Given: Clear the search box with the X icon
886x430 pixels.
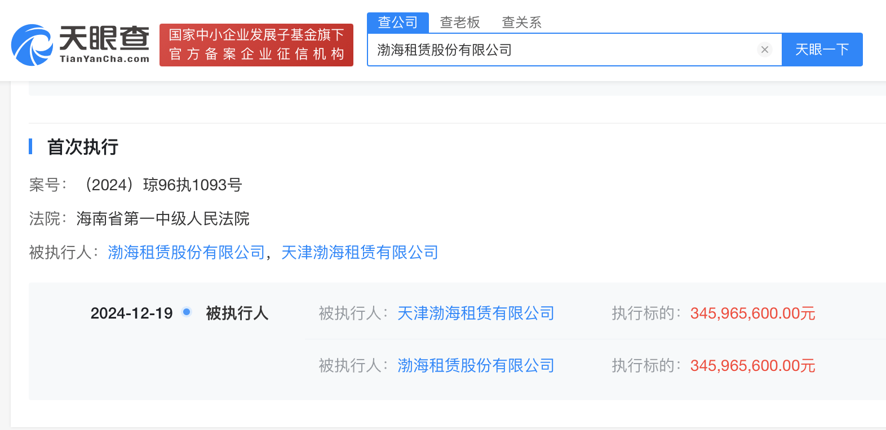Looking at the screenshot, I should coord(765,50).
